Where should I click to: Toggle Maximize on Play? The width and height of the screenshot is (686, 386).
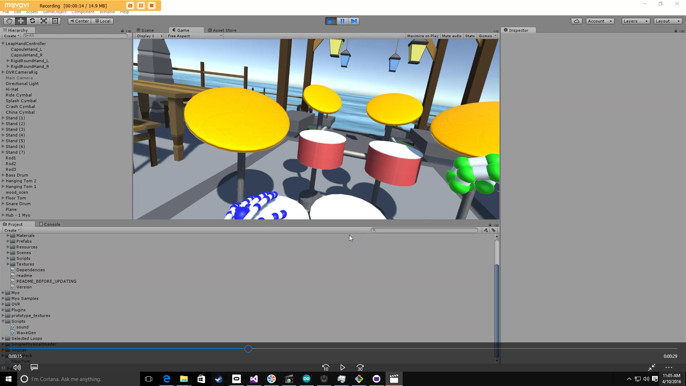pyautogui.click(x=422, y=36)
